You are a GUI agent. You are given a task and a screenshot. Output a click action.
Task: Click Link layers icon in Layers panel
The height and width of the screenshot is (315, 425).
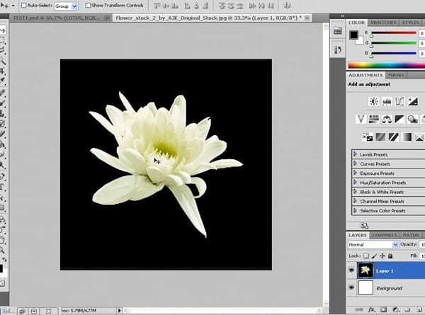tap(359, 309)
